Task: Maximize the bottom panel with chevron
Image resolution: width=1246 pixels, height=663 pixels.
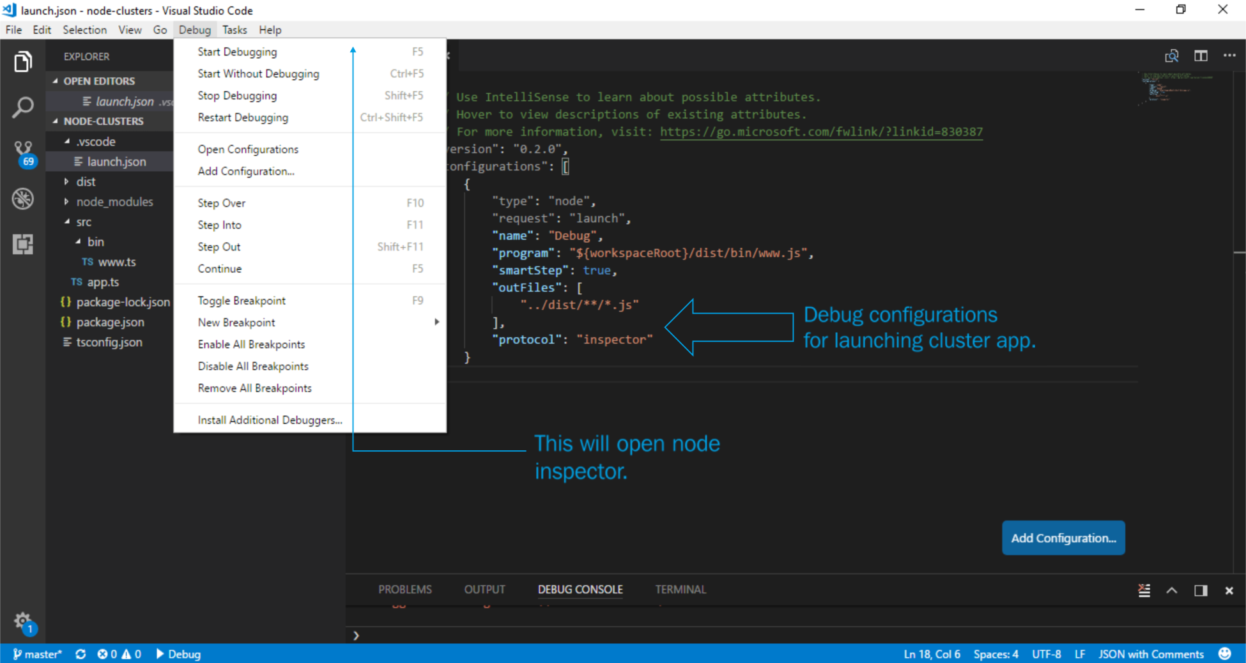Action: coord(1172,590)
